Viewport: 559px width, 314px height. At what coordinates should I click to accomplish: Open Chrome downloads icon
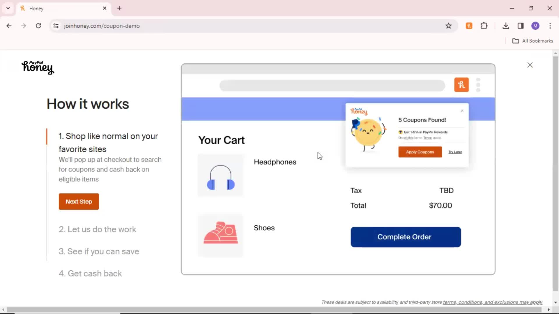click(506, 26)
